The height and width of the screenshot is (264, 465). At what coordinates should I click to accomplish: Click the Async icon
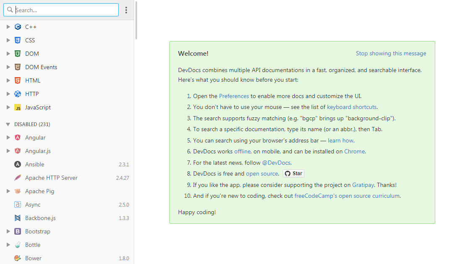18,204
